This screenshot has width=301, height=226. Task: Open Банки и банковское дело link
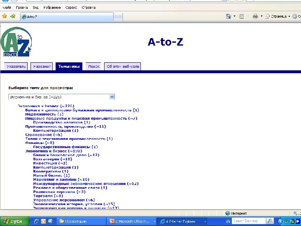[x=66, y=155]
